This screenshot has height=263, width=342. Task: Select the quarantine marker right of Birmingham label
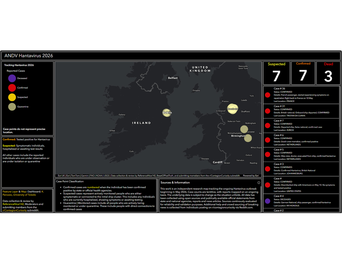tap(248, 138)
